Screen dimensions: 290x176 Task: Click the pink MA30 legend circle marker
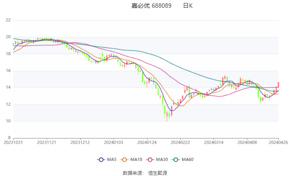coord(151,159)
